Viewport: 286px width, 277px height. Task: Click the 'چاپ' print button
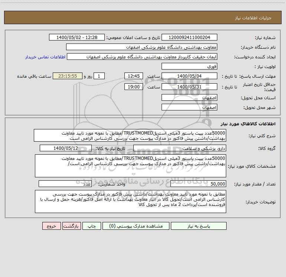click(x=92, y=226)
